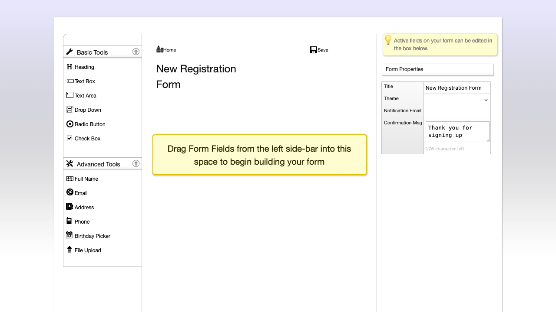Open the Form Properties panel
This screenshot has height=312, width=556.
[437, 69]
